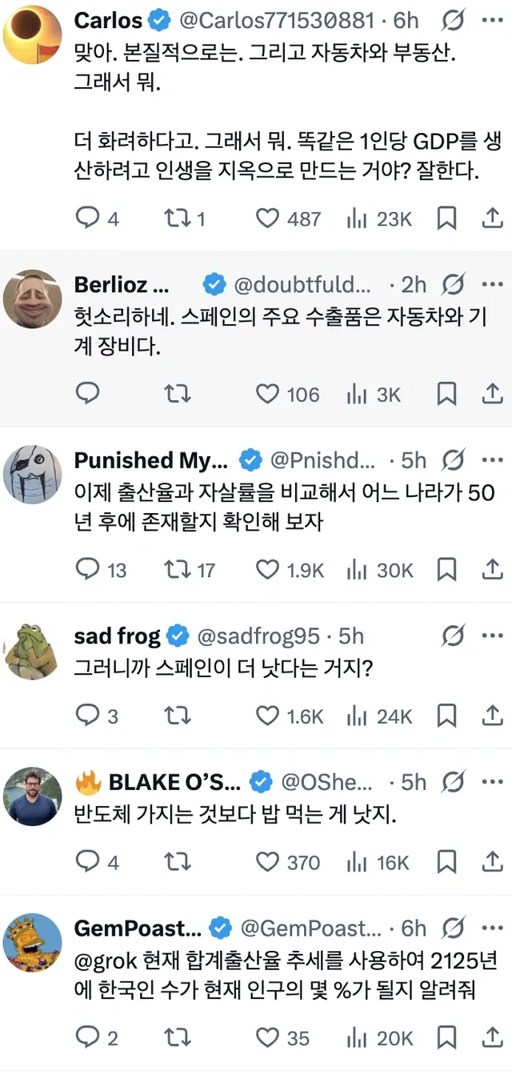Repost Carlos's post
This screenshot has height=1075, width=512.
[x=176, y=218]
